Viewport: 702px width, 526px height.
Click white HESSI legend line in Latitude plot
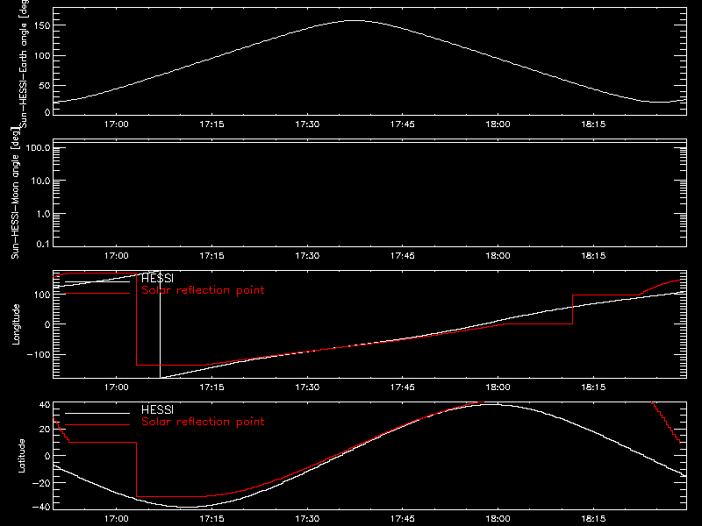click(x=97, y=413)
